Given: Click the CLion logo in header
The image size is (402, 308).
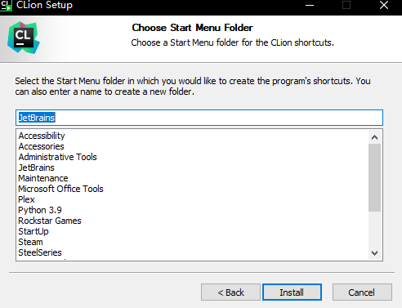Looking at the screenshot, I should [24, 38].
